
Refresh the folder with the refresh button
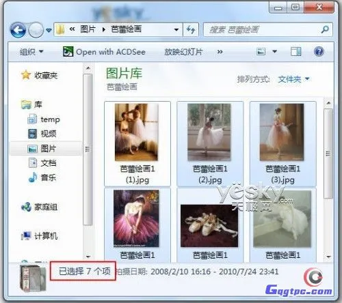tap(191, 29)
